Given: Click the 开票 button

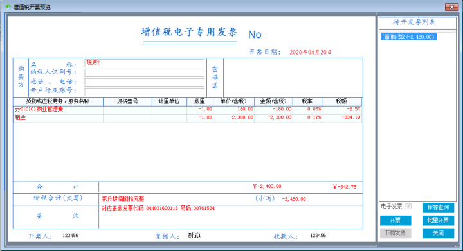Looking at the screenshot, I should (x=395, y=220).
